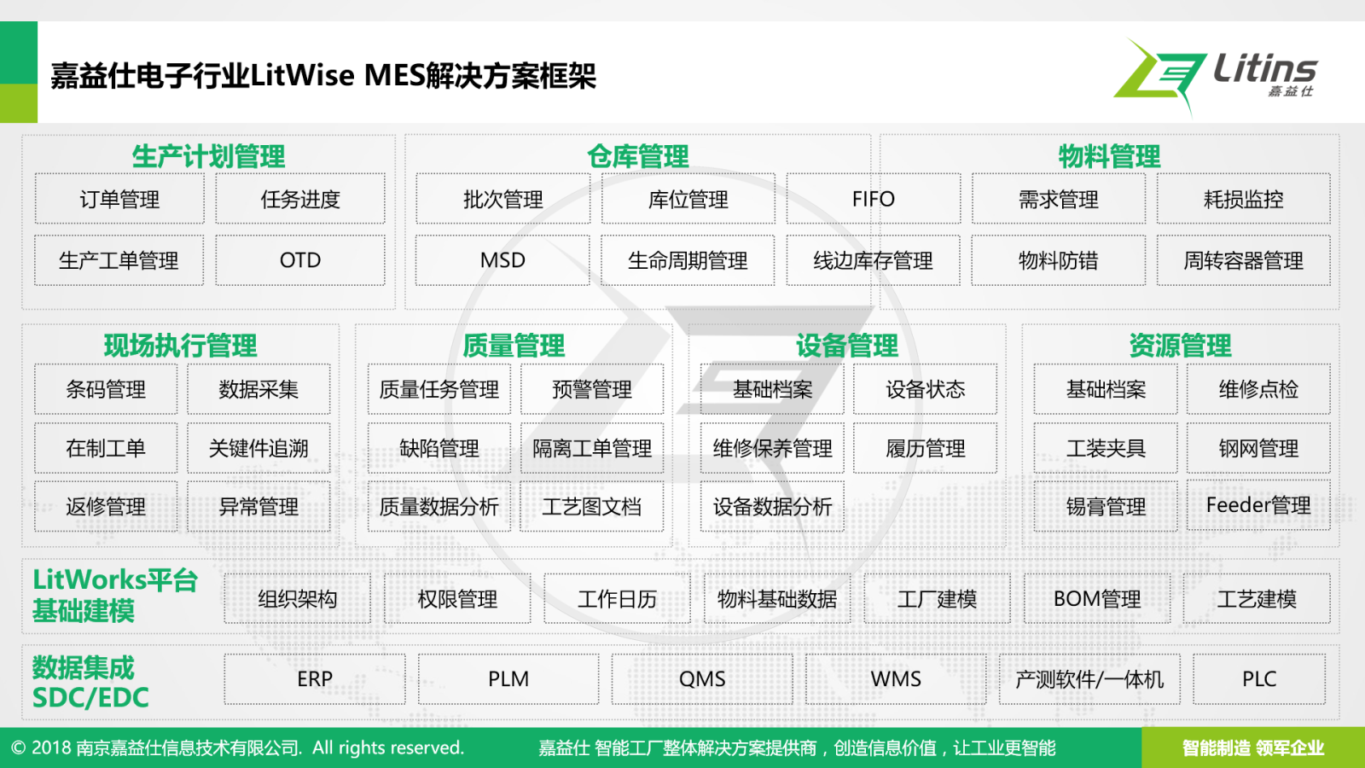The width and height of the screenshot is (1365, 768).
Task: Click the 关键件追溯 box
Action: coord(258,448)
